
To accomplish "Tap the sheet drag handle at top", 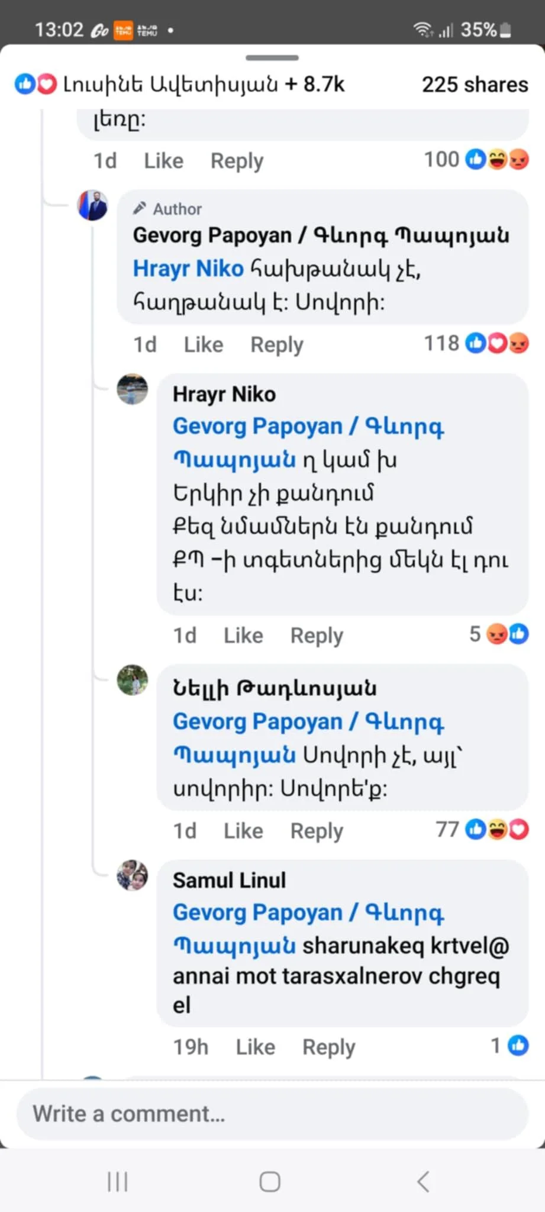I will coord(272,58).
